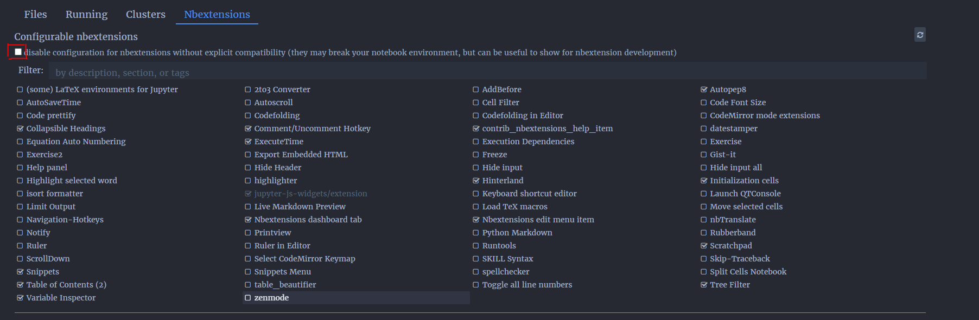The height and width of the screenshot is (320, 979).
Task: Open the Clusters tab
Action: point(145,14)
